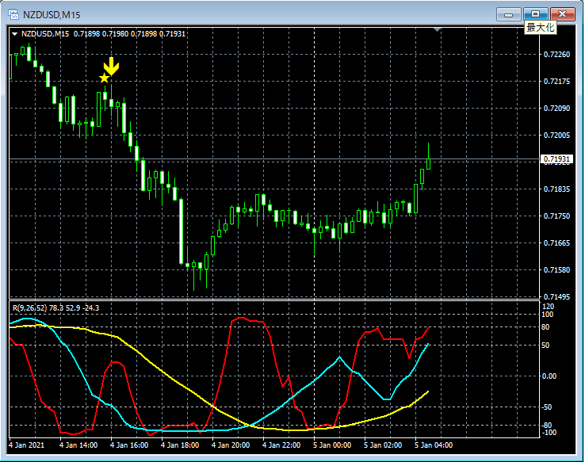The height and width of the screenshot is (462, 585).
Task: Click the NZDUSD,M15 title bar text
Action: coord(52,15)
